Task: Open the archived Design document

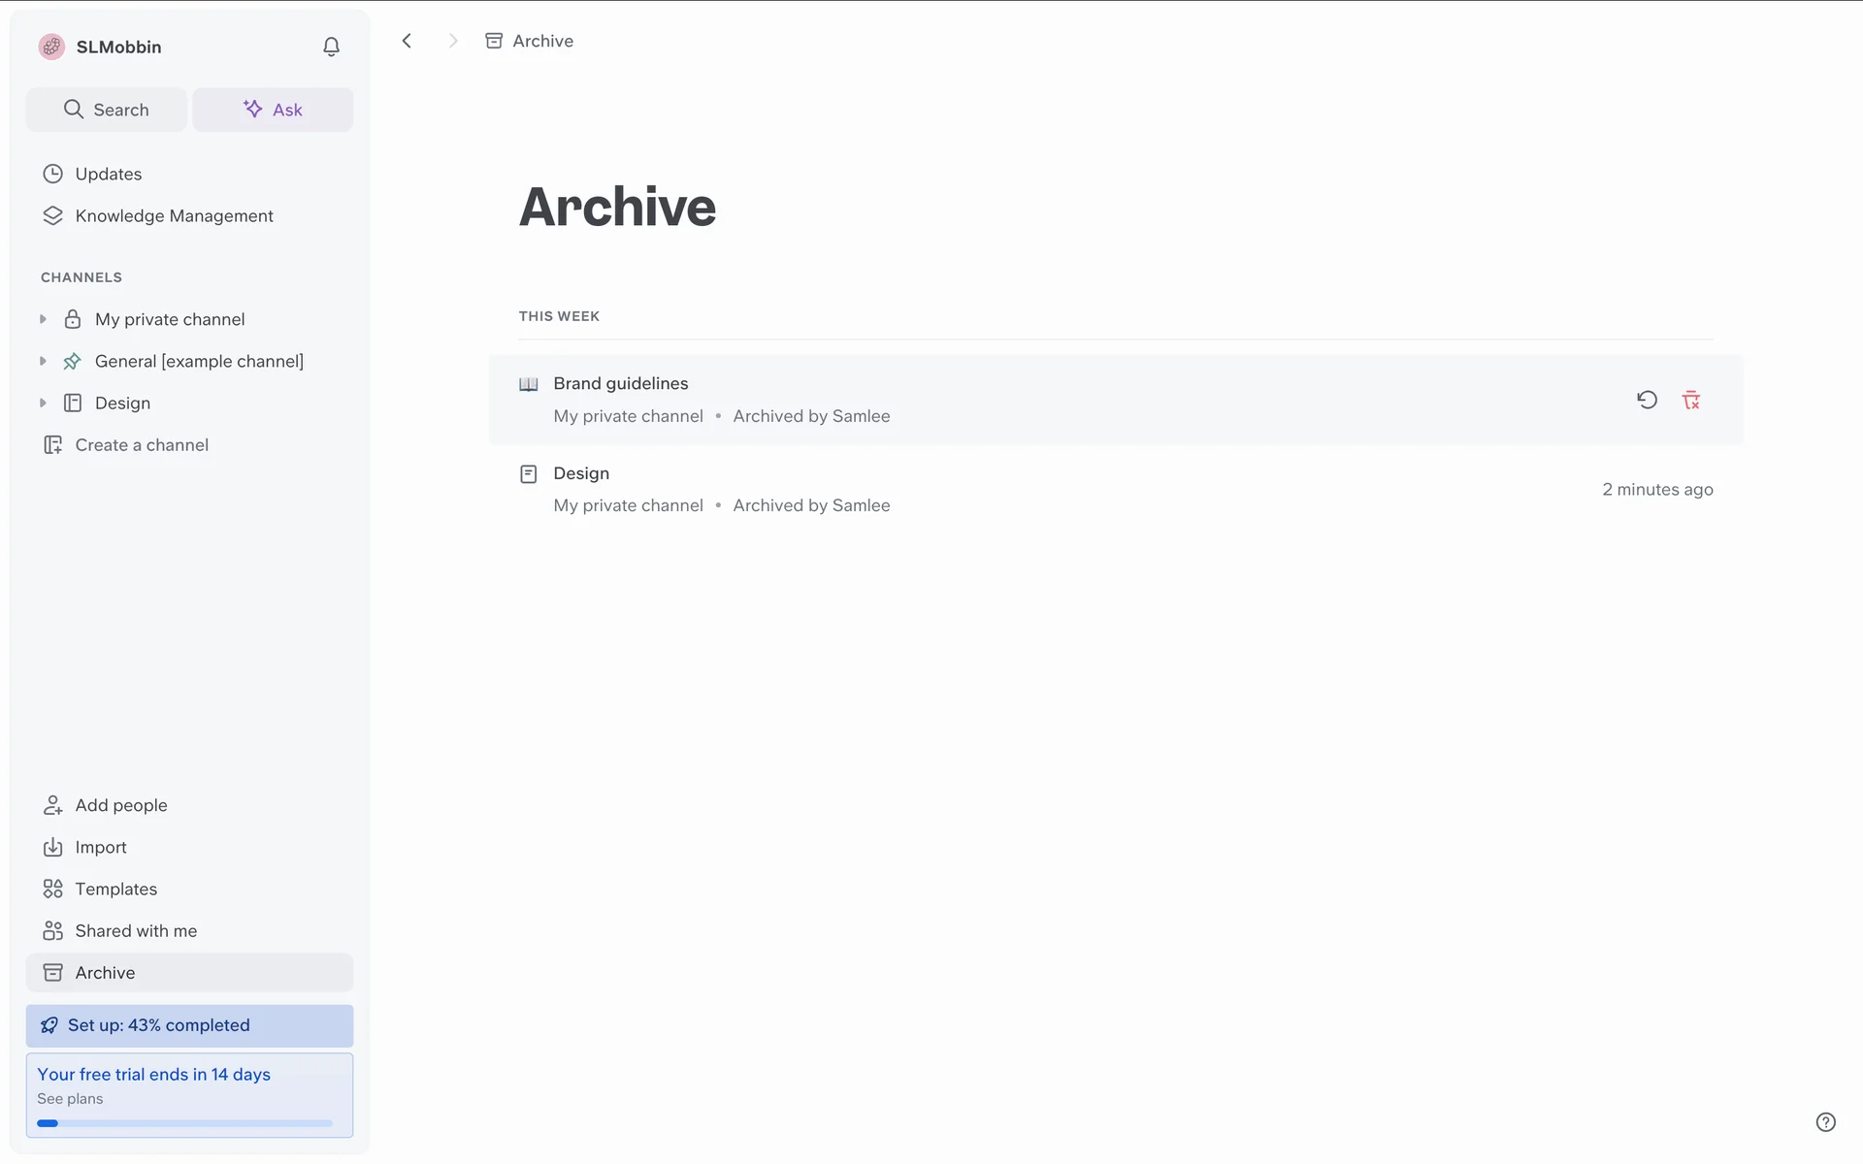Action: click(581, 473)
